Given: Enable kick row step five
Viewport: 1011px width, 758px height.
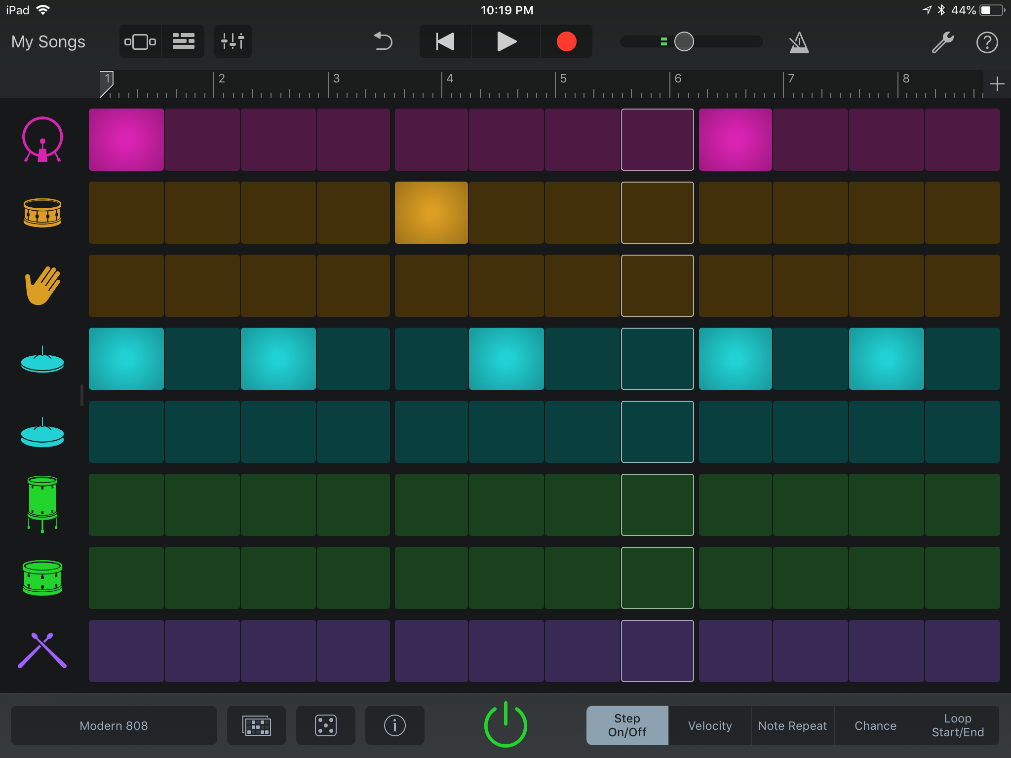Looking at the screenshot, I should pyautogui.click(x=431, y=140).
